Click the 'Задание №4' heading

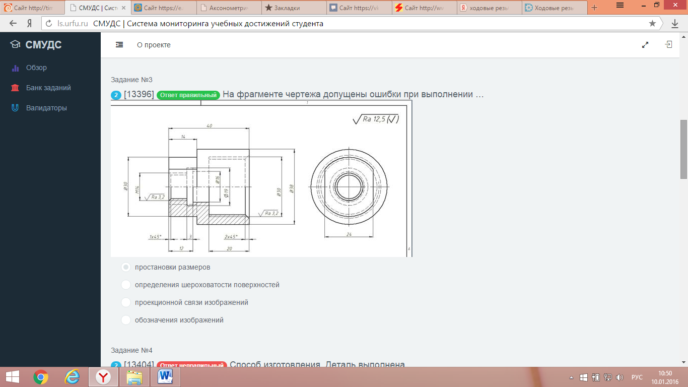tap(131, 350)
